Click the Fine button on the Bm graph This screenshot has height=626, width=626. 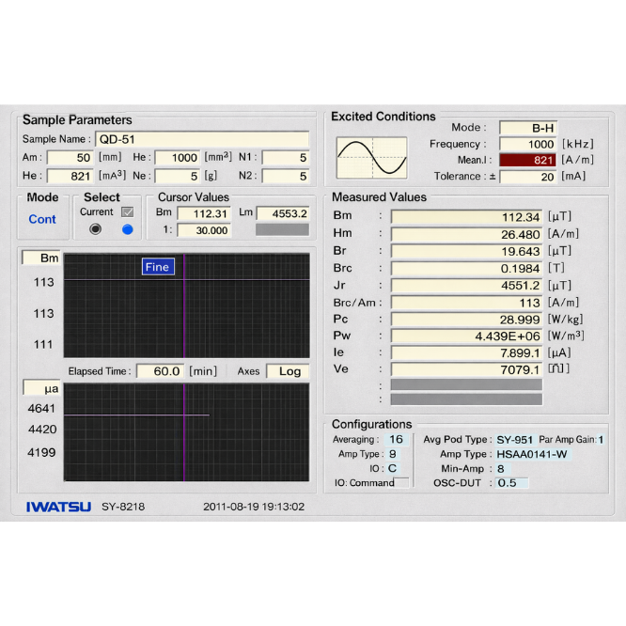158,267
